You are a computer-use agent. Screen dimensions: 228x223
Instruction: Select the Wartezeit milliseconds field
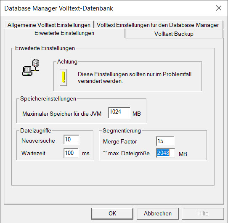tap(71, 153)
